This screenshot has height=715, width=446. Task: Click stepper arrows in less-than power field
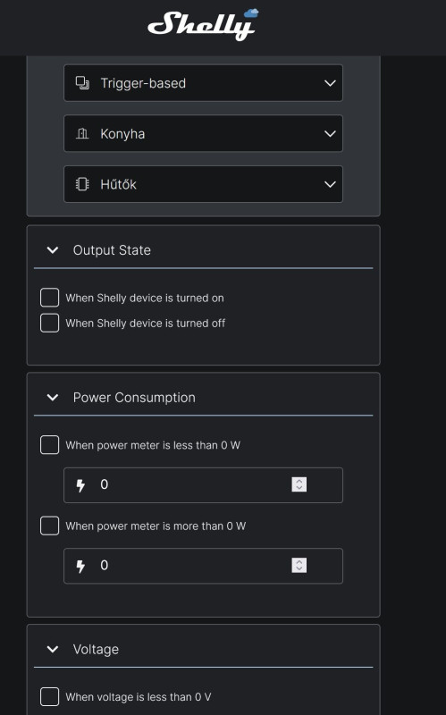click(299, 484)
